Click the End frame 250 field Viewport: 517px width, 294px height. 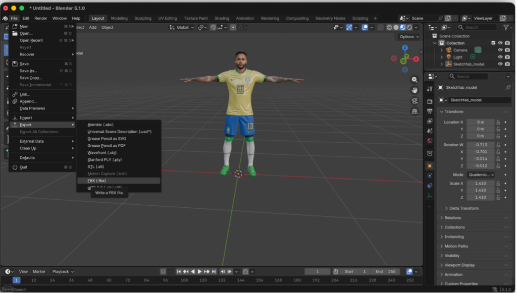coord(386,271)
